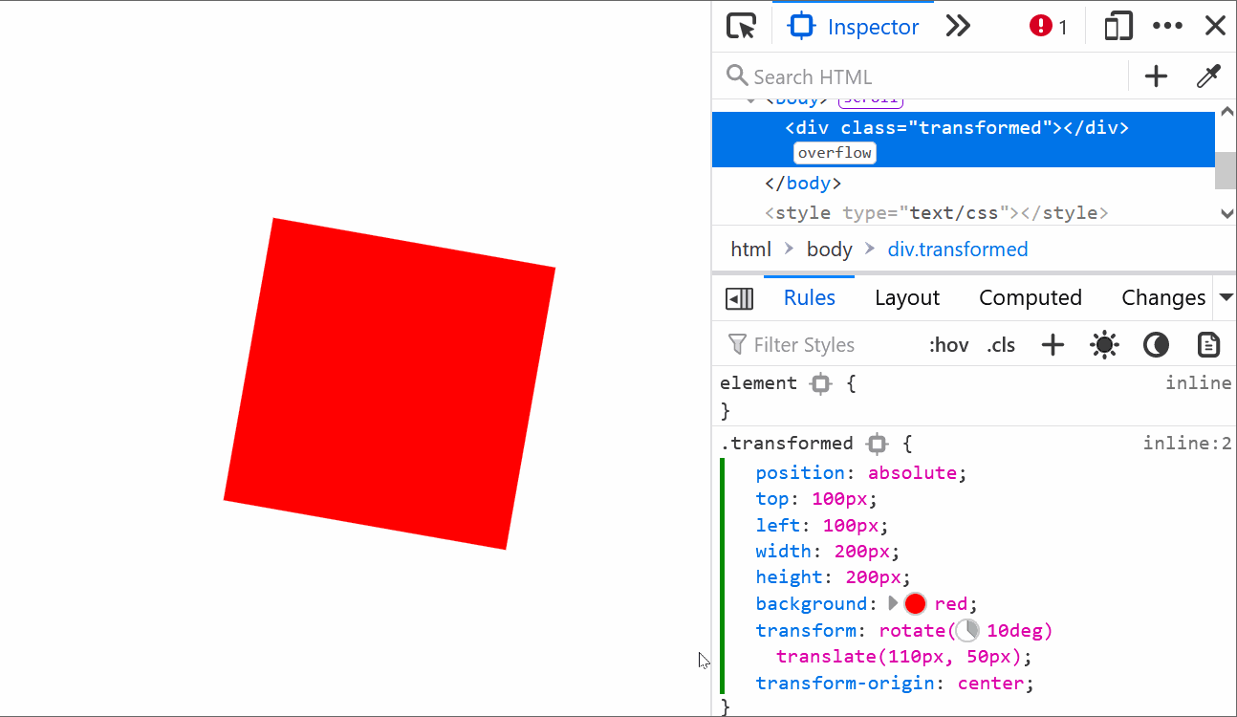Image resolution: width=1237 pixels, height=717 pixels.
Task: Edit the position absolute value
Action: click(x=912, y=472)
